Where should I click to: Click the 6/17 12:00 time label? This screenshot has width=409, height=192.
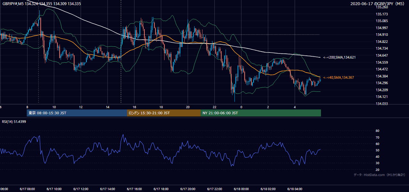pyautogui.click(x=81, y=189)
